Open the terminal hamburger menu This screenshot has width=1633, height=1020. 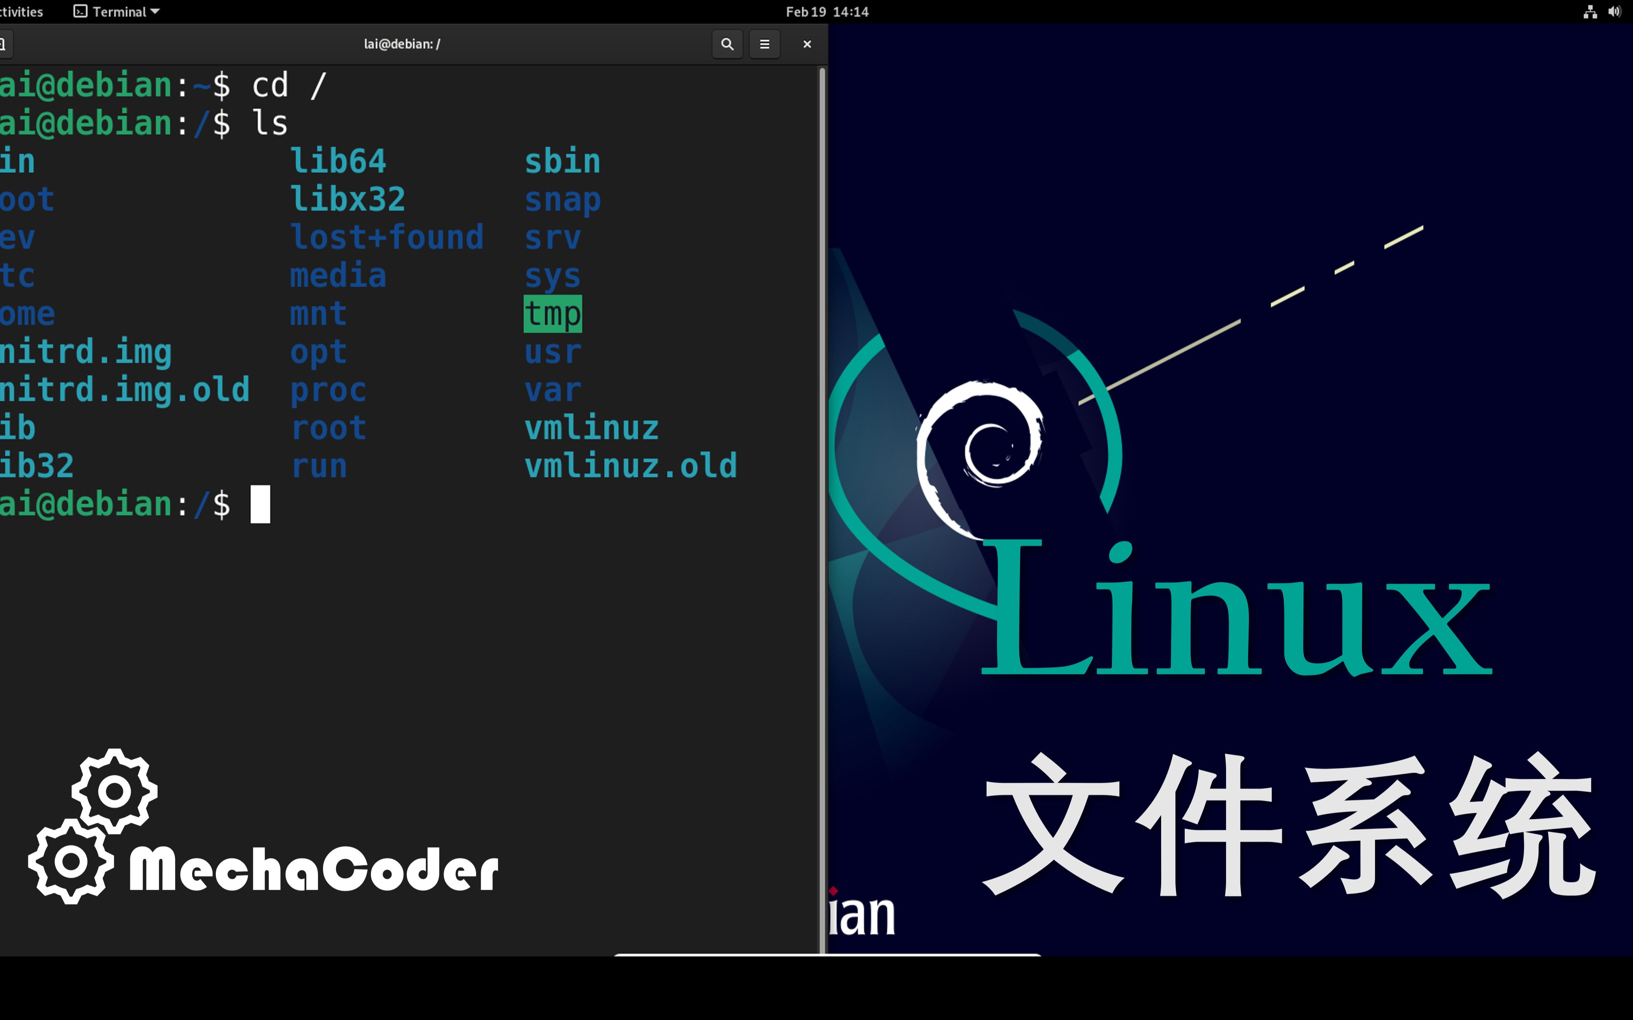(764, 44)
